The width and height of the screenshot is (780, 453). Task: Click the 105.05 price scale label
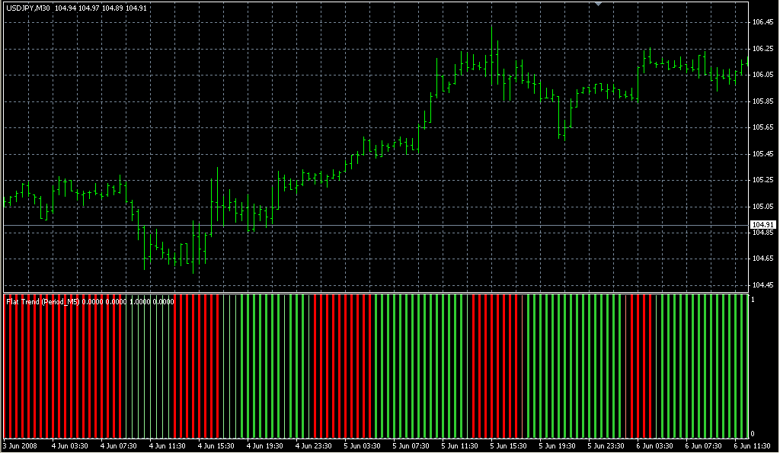pos(762,206)
